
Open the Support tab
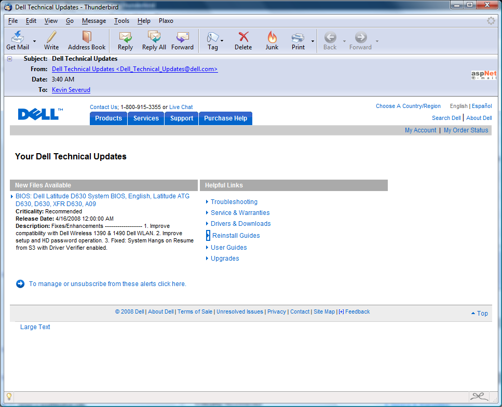[182, 118]
